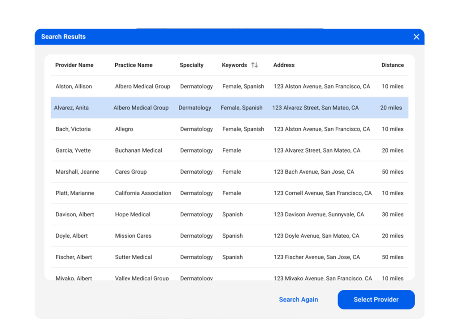Select the highlighted Alvarez, Anita row
The height and width of the screenshot is (319, 459).
(x=229, y=108)
